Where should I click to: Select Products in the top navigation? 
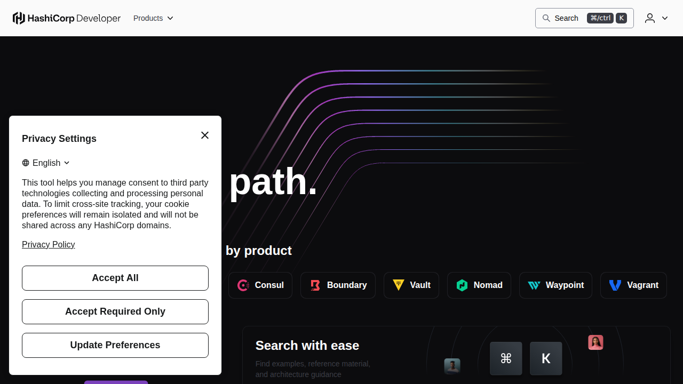[148, 18]
